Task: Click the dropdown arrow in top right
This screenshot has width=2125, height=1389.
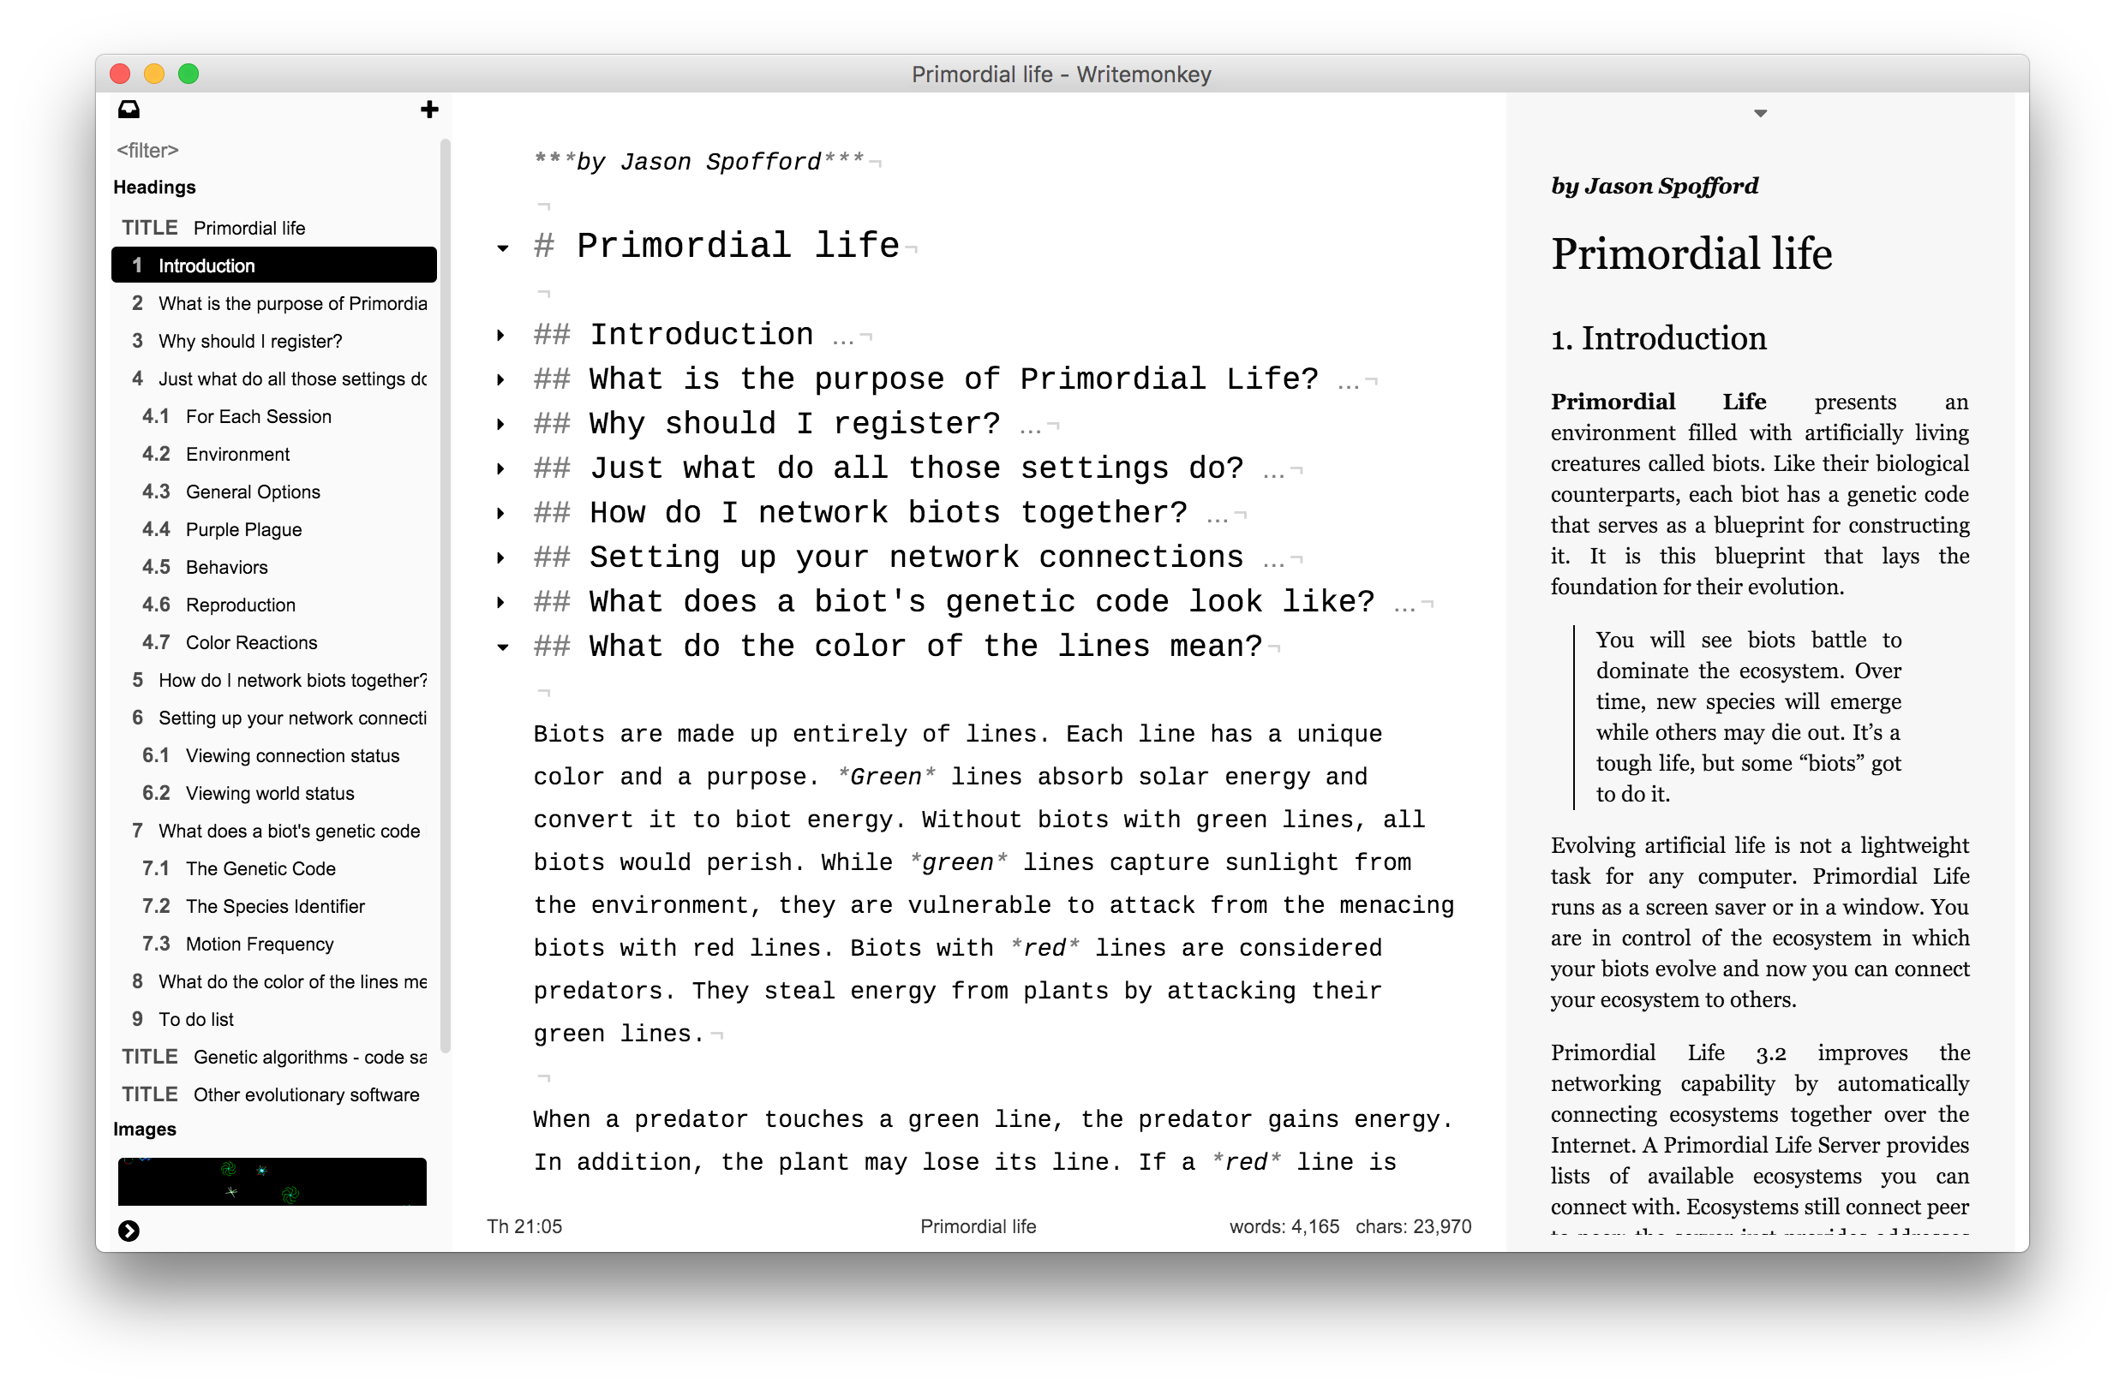Action: 1761,111
